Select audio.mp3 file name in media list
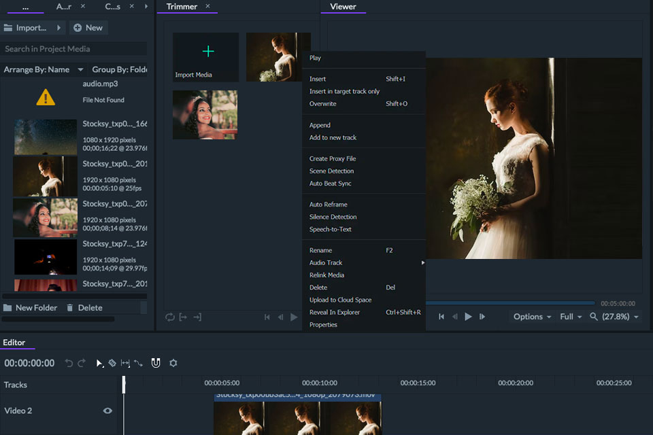 (100, 84)
